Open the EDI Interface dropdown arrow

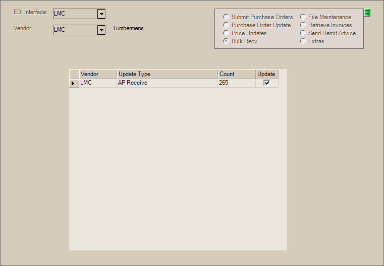click(x=101, y=14)
